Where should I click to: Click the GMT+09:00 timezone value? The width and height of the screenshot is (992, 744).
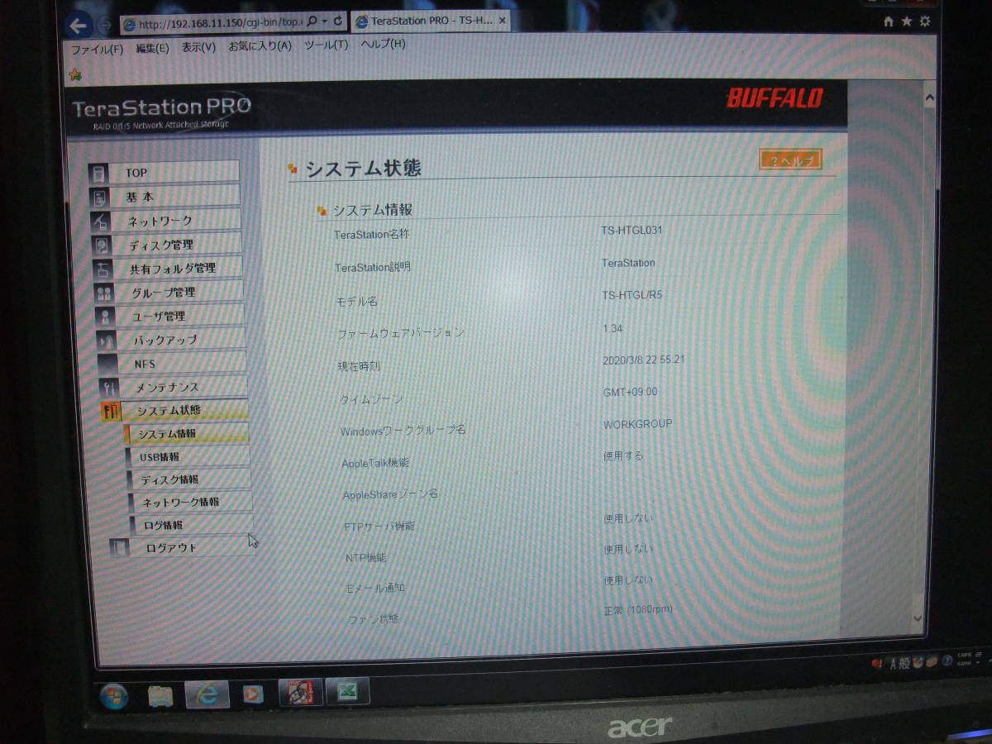(x=630, y=392)
